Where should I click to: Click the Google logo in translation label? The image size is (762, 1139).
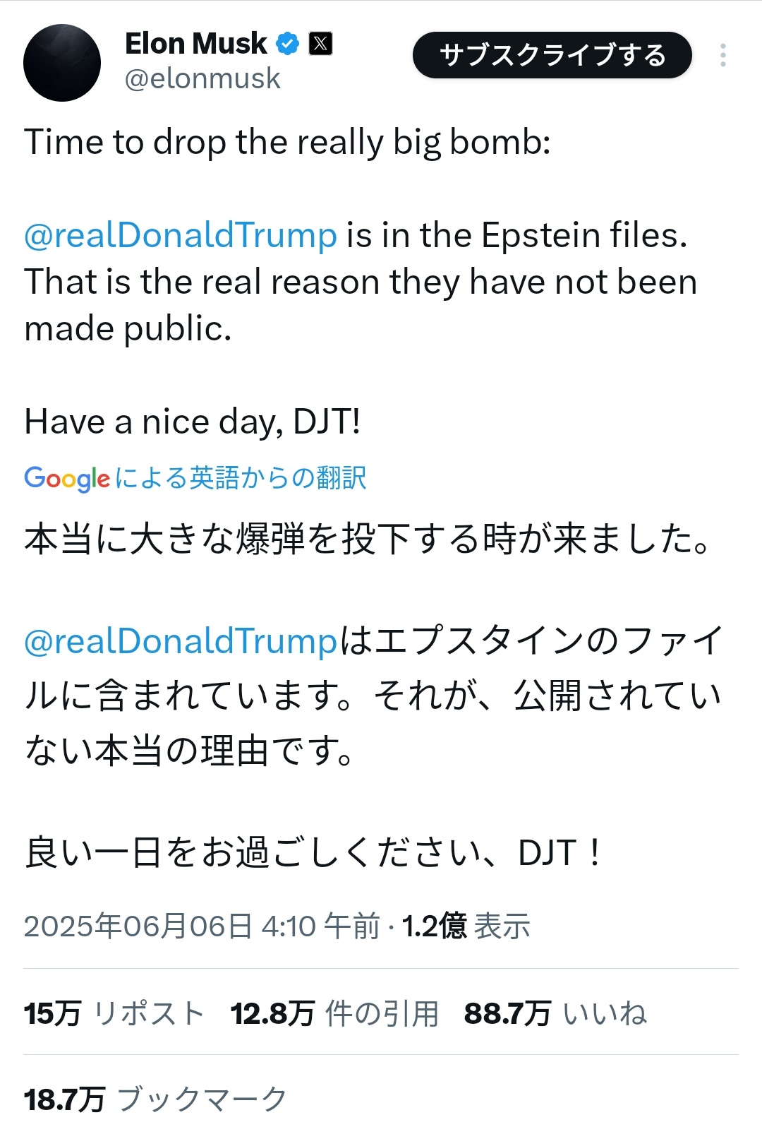click(x=67, y=478)
